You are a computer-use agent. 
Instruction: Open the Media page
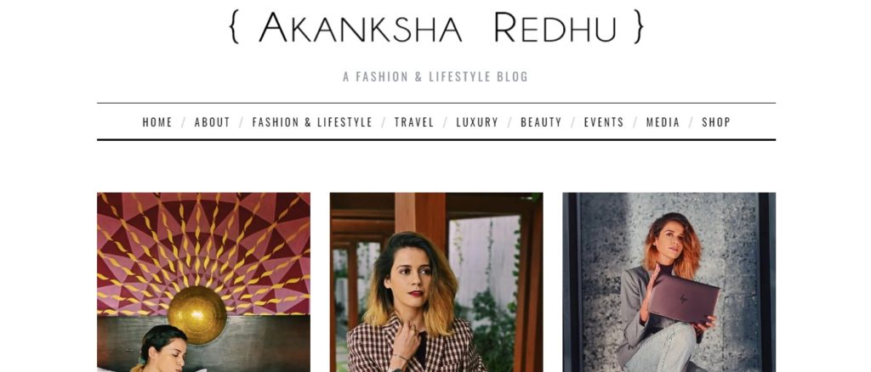click(x=663, y=122)
